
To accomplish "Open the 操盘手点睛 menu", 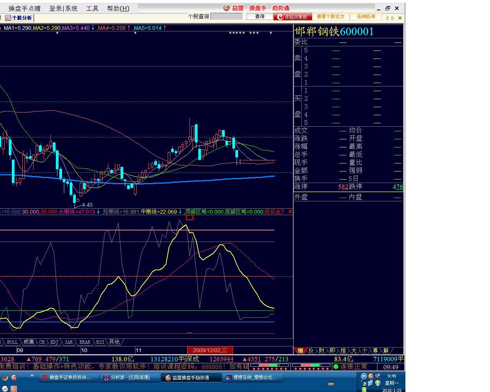I will (x=24, y=8).
